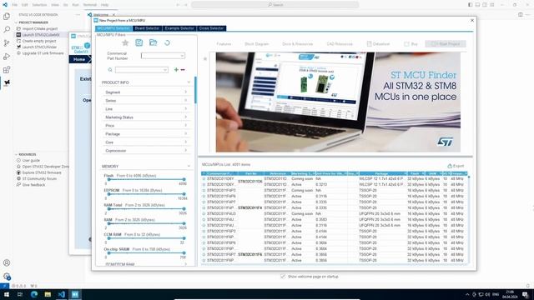
Task: Click the RAM Total slider left handle
Action: pos(108,209)
